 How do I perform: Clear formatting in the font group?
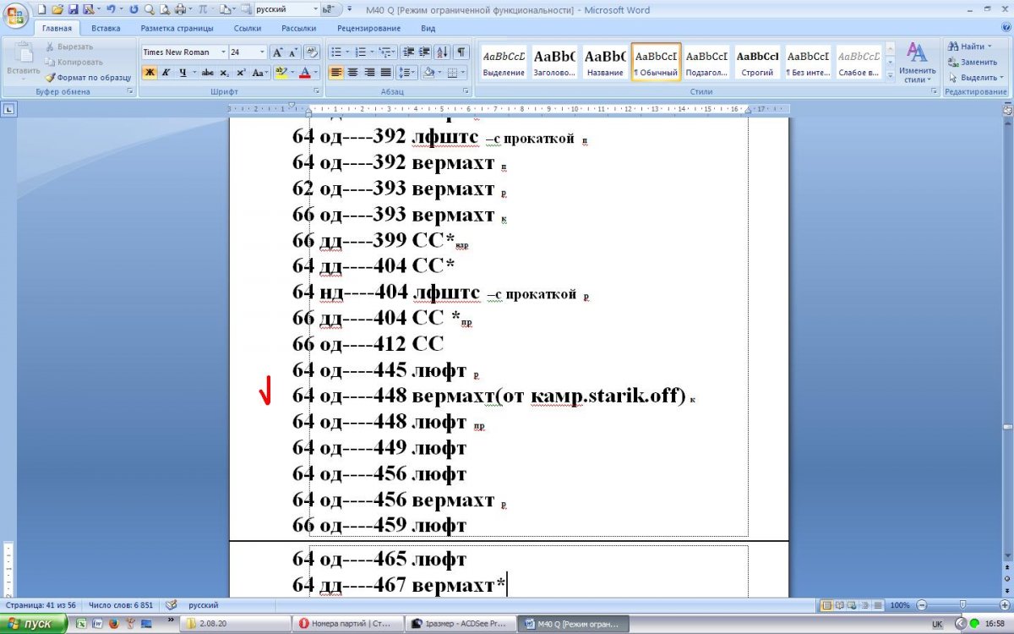tap(311, 52)
